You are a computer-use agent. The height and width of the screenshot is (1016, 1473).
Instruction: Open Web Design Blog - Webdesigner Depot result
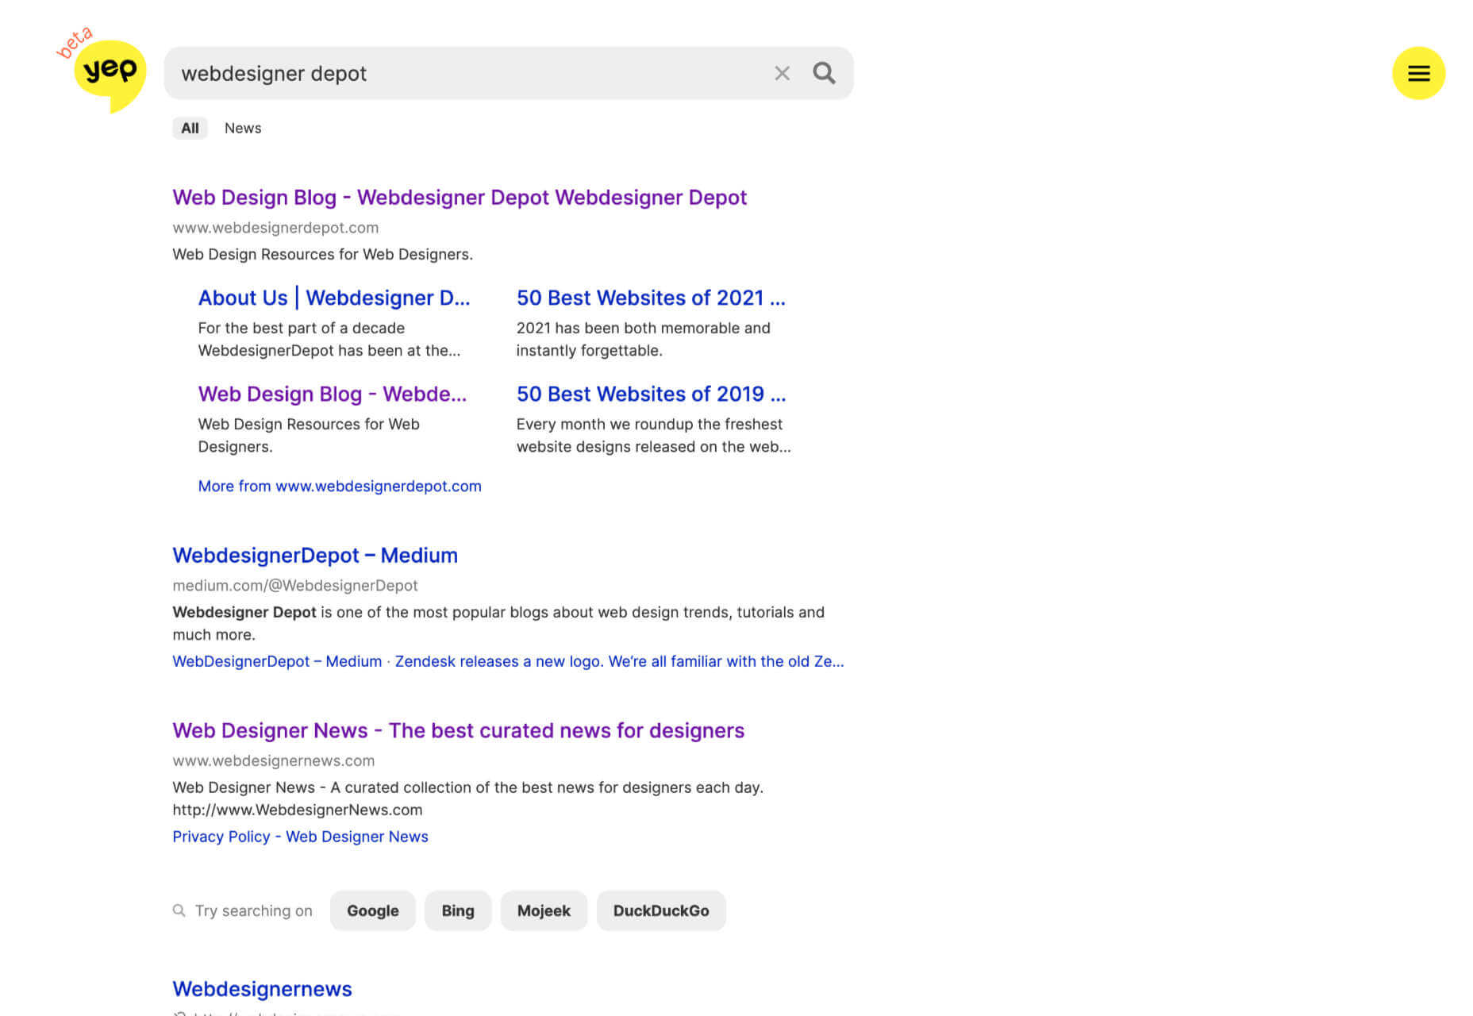(460, 197)
